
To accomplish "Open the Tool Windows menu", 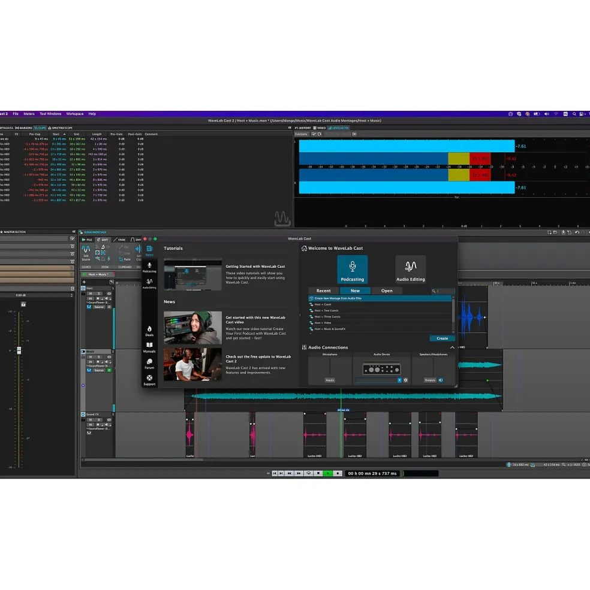I will 50,114.
